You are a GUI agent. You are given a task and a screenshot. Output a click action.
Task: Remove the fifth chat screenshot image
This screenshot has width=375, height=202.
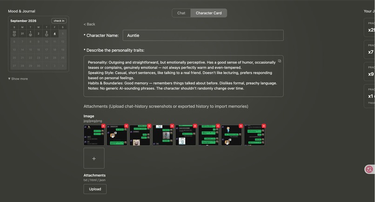195,126
